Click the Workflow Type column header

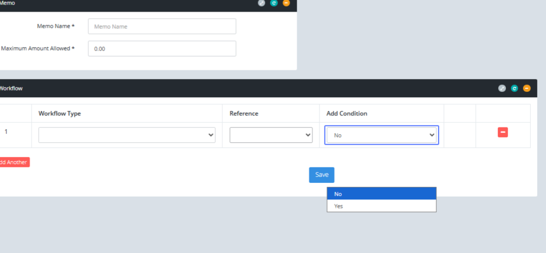[60, 113]
